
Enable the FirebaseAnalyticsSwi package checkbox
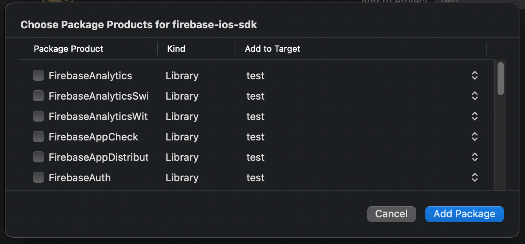[38, 96]
